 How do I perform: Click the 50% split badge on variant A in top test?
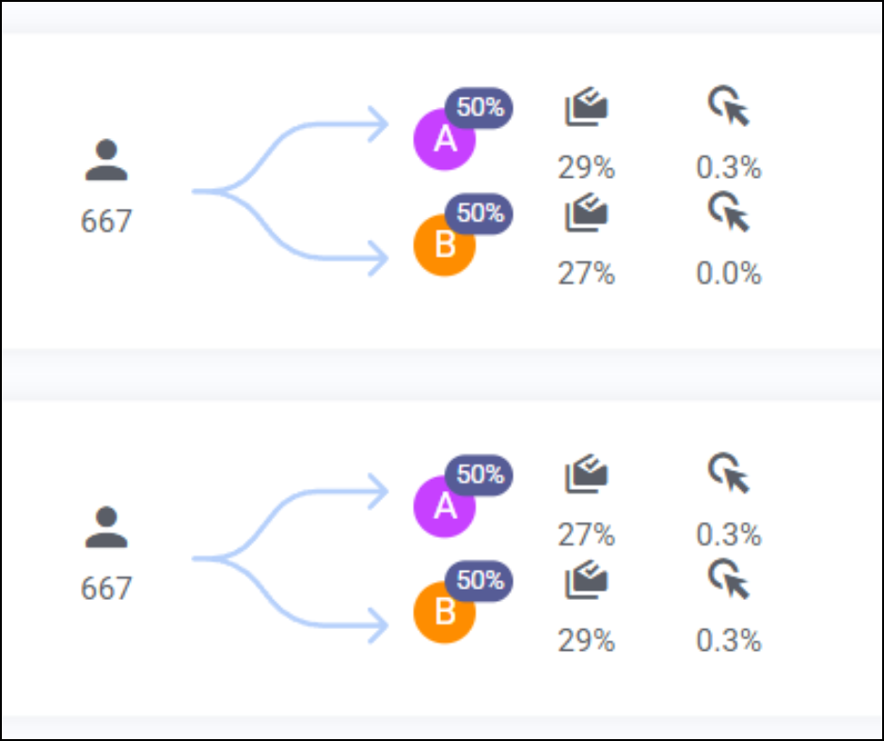tap(480, 107)
